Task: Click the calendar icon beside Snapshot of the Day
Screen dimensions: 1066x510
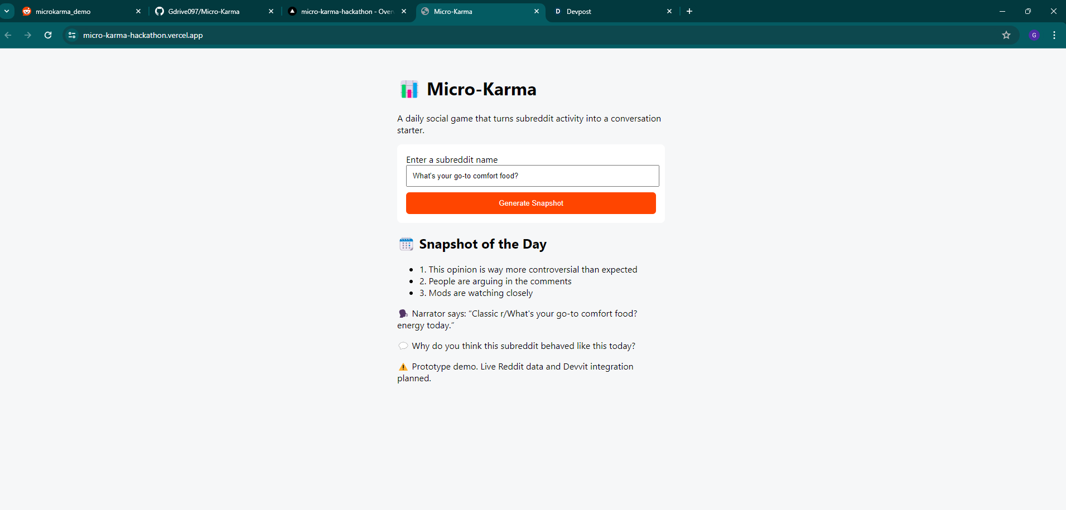Action: [x=406, y=244]
